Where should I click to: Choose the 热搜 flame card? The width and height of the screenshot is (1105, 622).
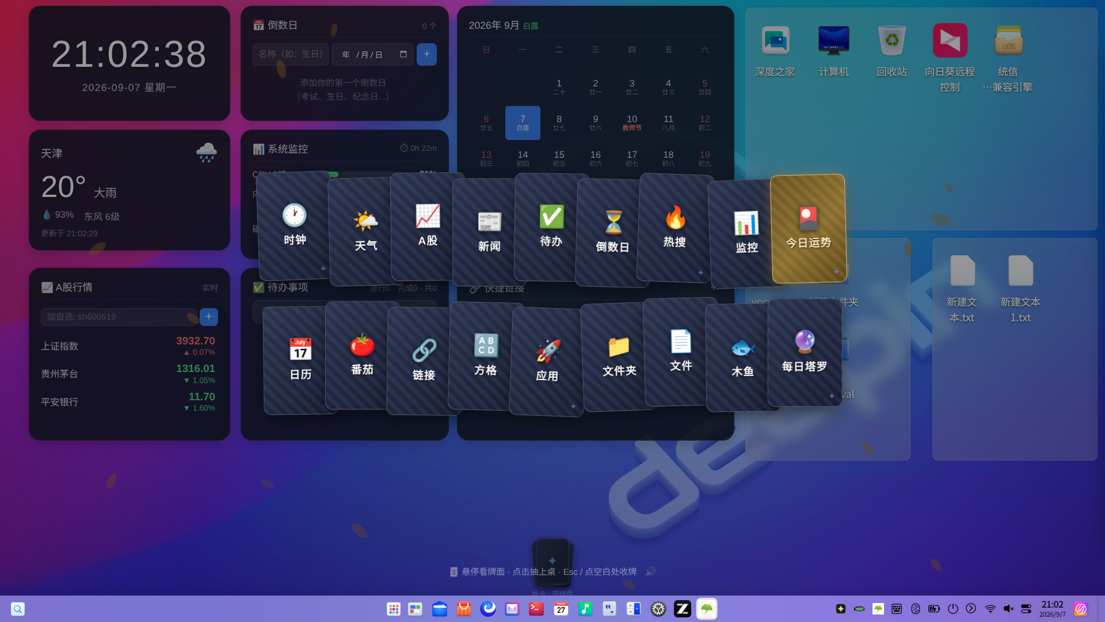tap(675, 228)
